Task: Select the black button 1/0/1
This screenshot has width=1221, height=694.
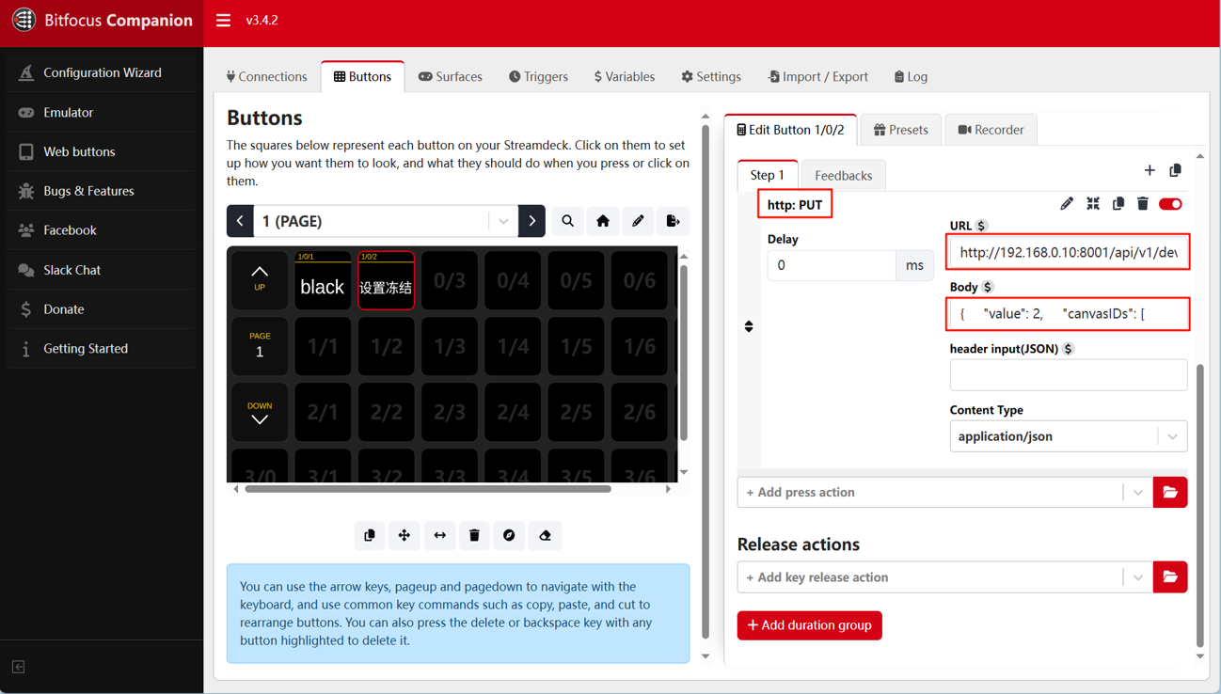Action: coord(322,281)
